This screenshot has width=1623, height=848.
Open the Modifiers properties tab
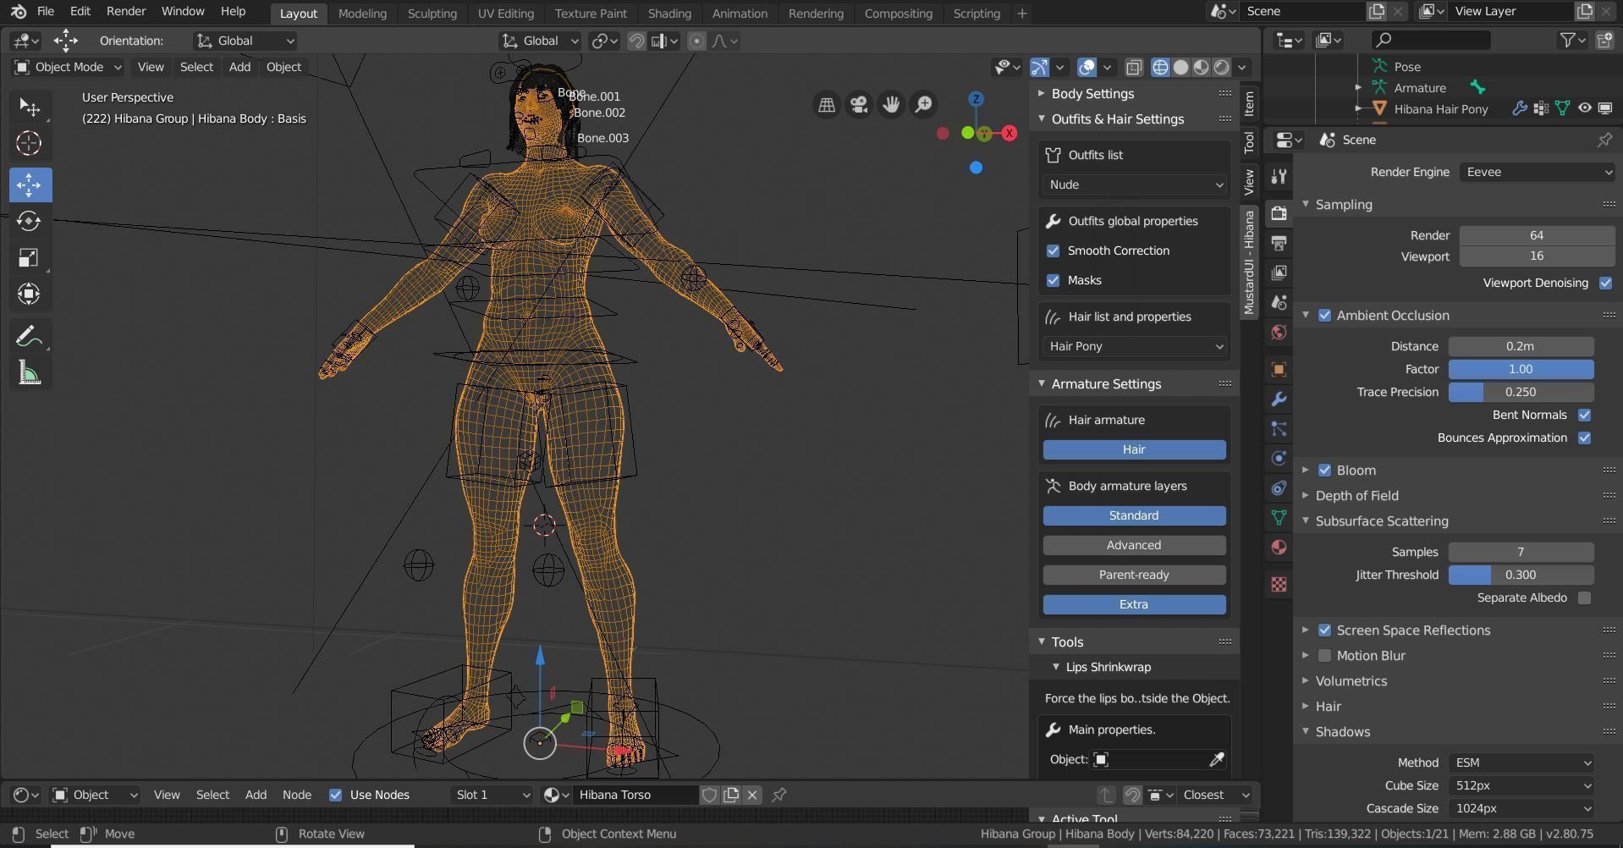(x=1279, y=399)
